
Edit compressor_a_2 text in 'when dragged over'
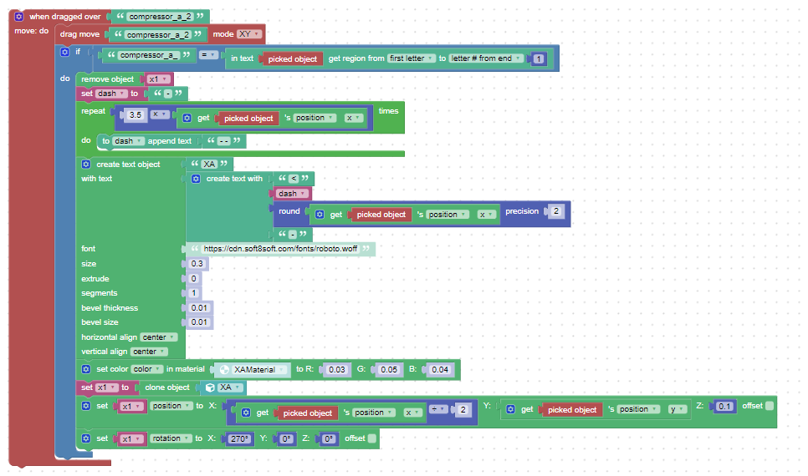(161, 17)
